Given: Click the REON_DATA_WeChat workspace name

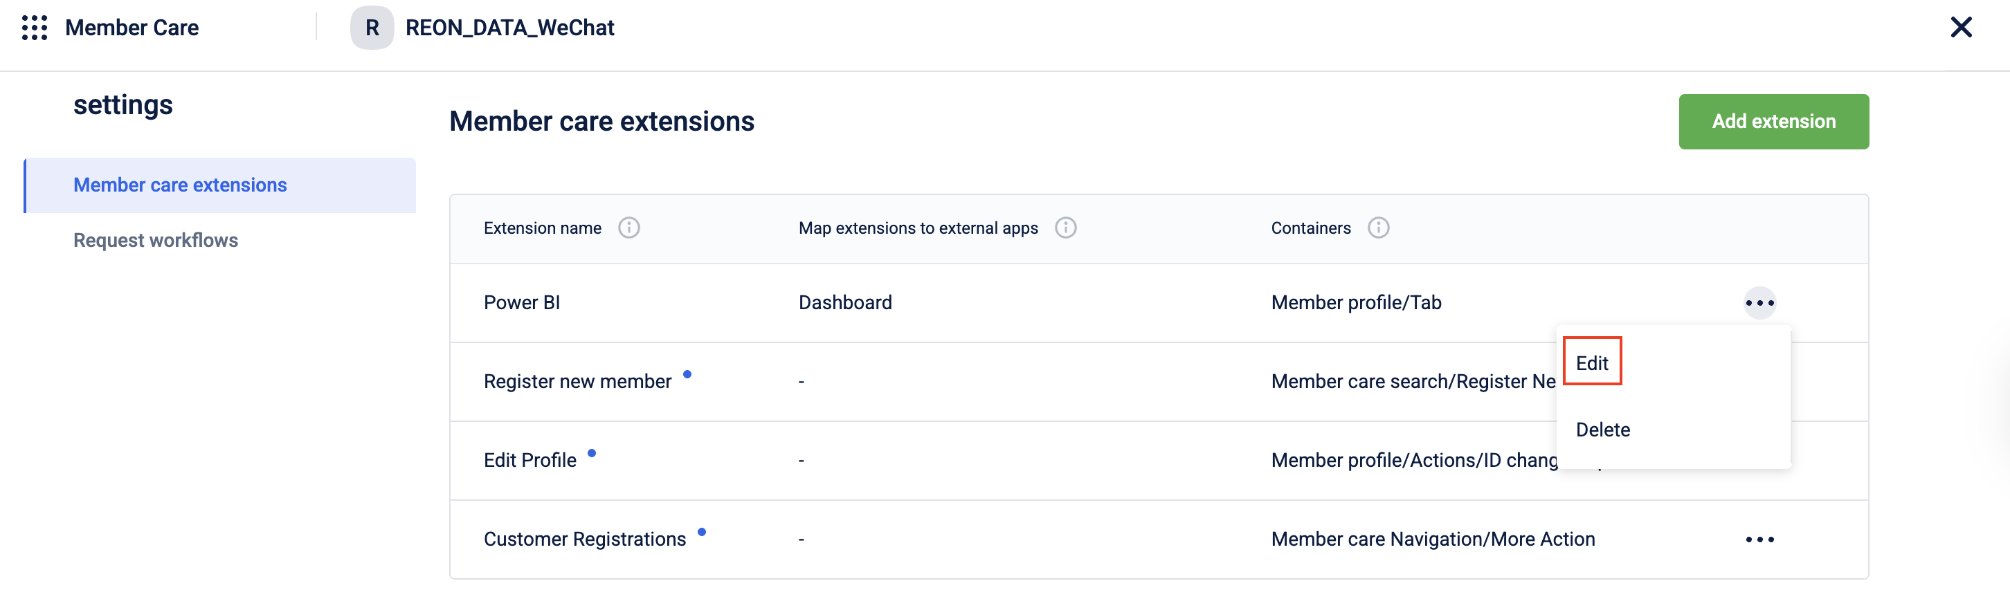Looking at the screenshot, I should pyautogui.click(x=509, y=28).
